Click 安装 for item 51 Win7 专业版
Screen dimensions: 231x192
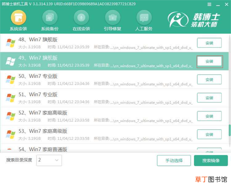pos(209,98)
